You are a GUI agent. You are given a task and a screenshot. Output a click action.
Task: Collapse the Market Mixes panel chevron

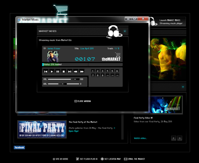coord(125,31)
